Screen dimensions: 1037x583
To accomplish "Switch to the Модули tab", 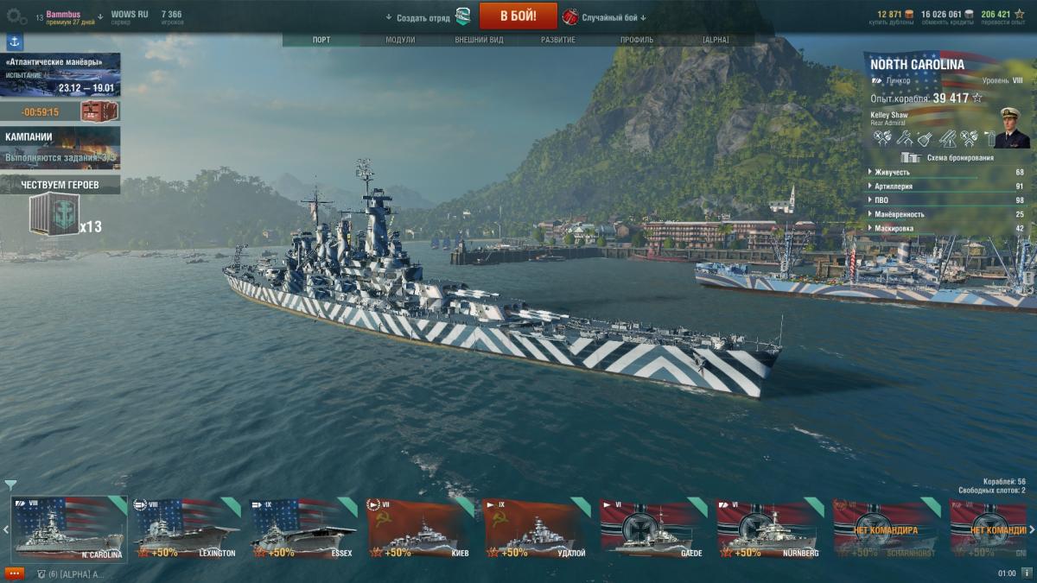I will [x=400, y=40].
